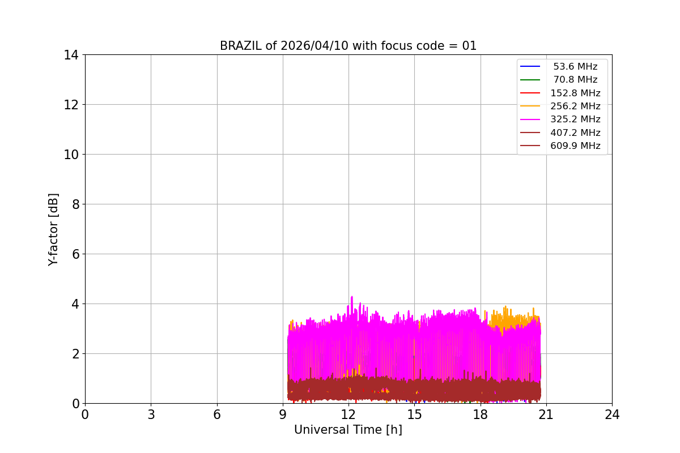Select the 53.6 MHz legend label
This screenshot has width=680, height=453.
click(575, 67)
